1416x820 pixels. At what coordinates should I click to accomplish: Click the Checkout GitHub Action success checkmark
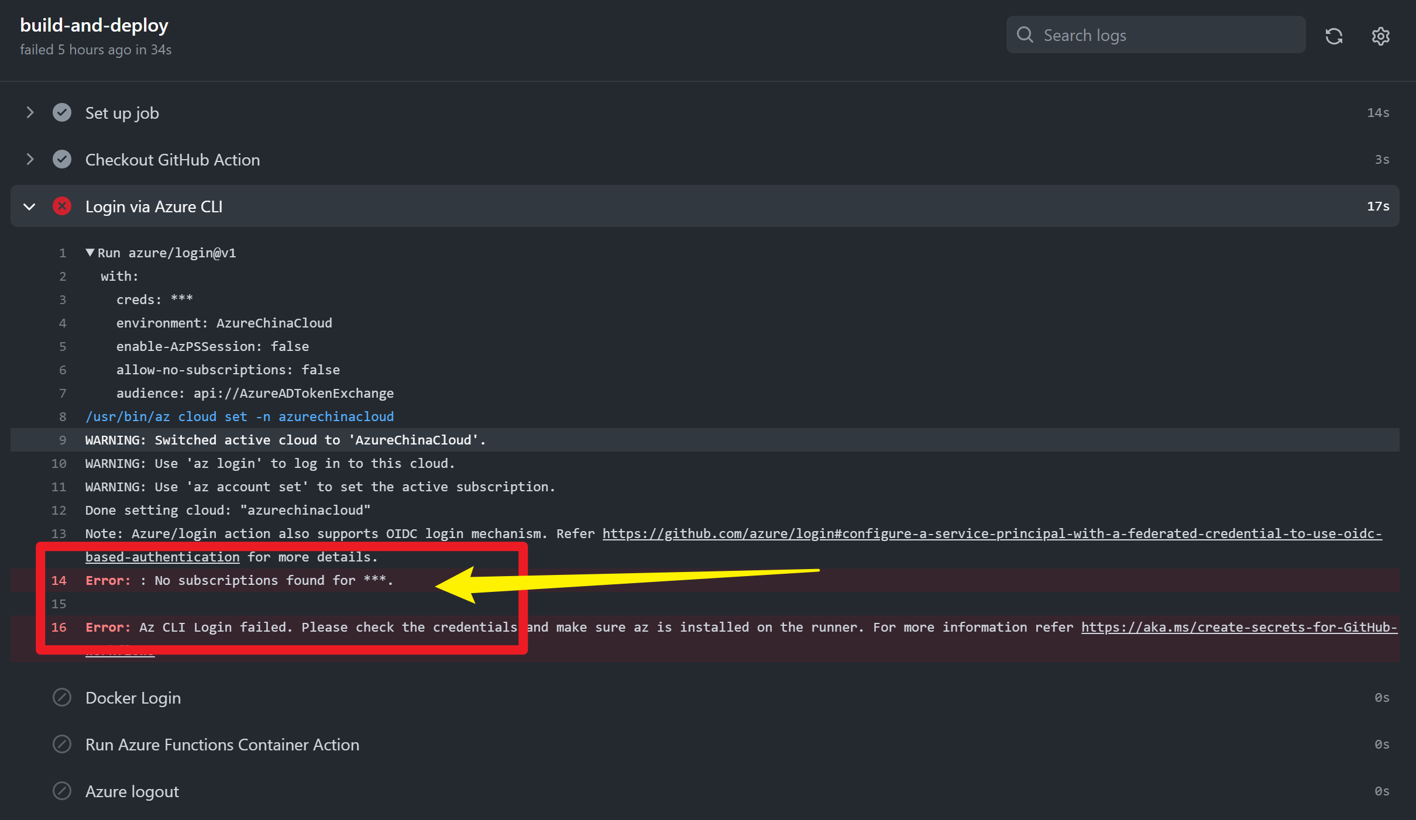coord(62,159)
